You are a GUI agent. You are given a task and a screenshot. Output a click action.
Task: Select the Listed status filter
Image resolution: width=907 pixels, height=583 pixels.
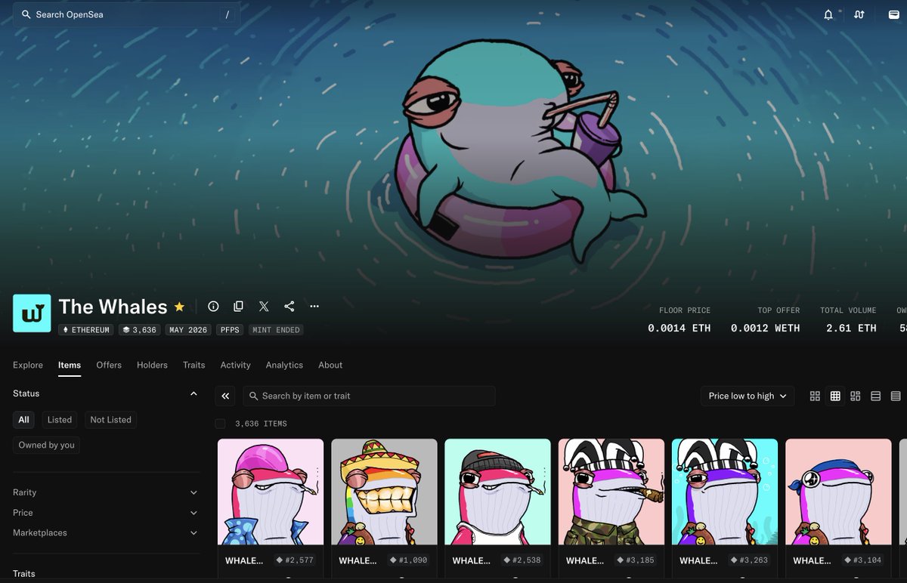point(60,420)
